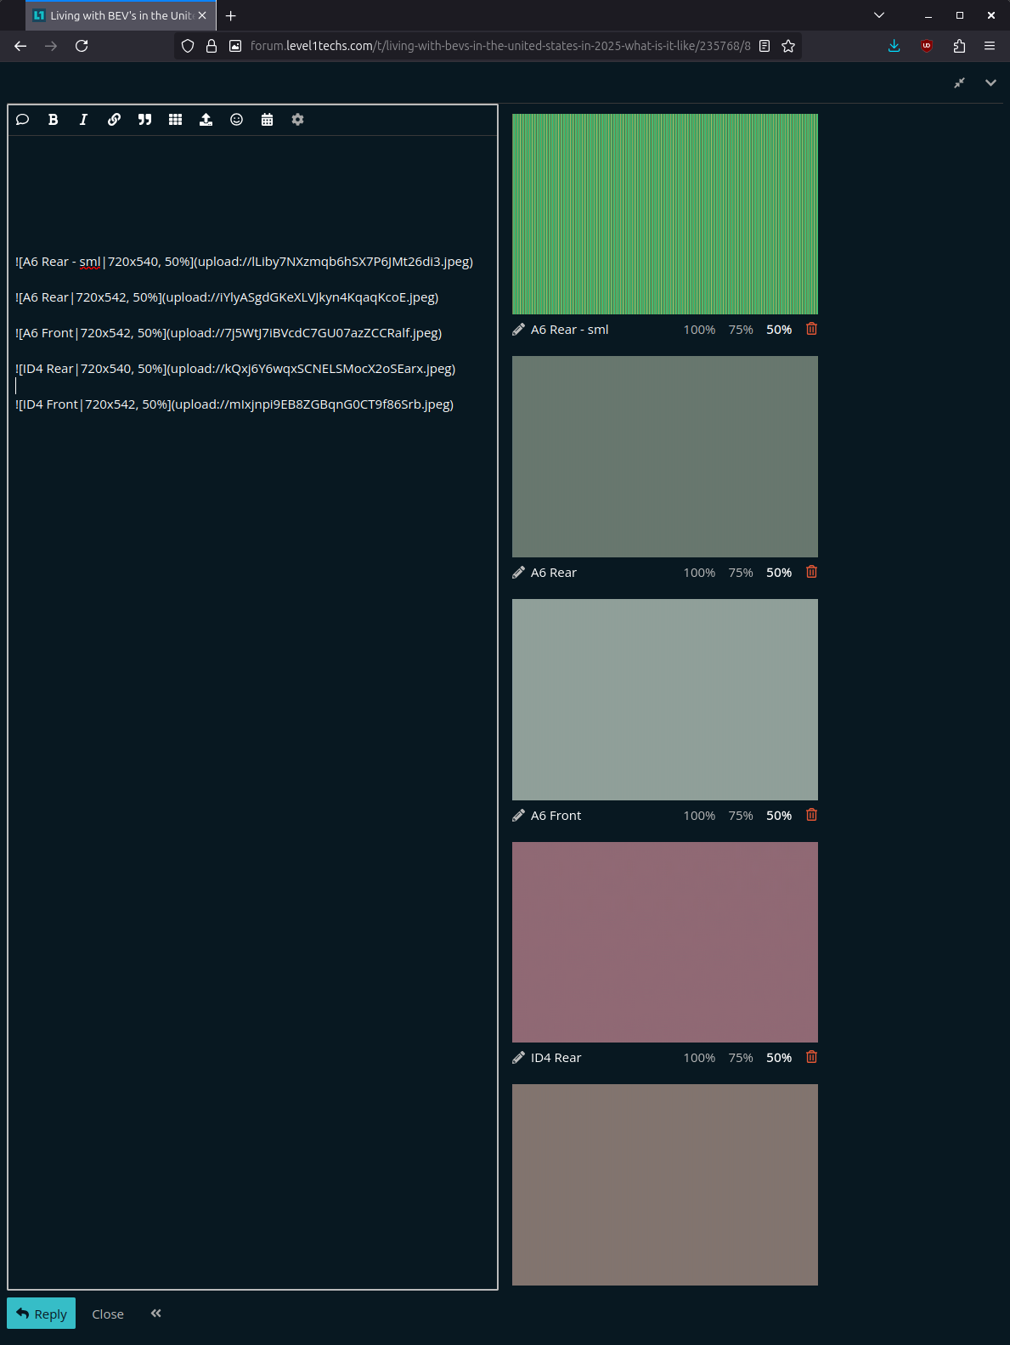Insert a date using the calendar icon
Screen dimensions: 1010x1345
click(x=267, y=120)
